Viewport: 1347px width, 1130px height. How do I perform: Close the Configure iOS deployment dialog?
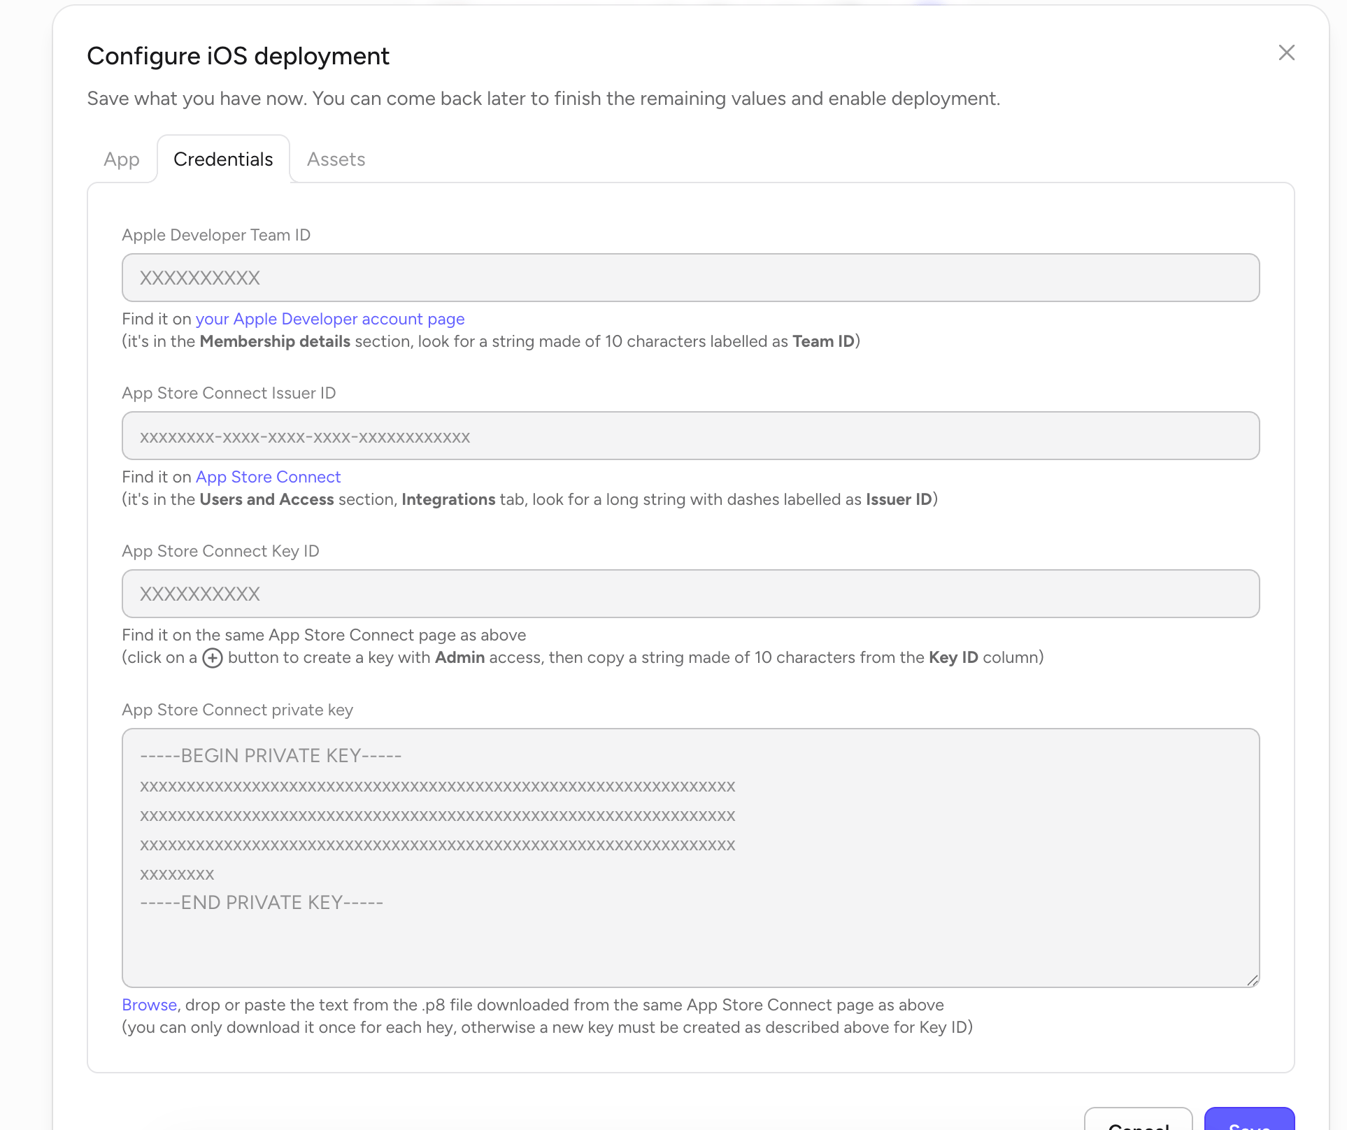coord(1286,52)
